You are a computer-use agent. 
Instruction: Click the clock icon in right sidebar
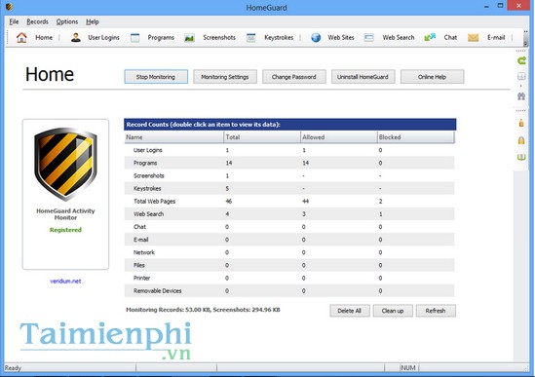pos(521,76)
